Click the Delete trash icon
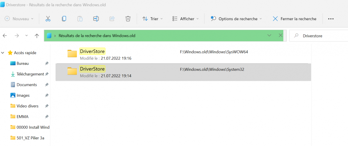 click(128, 19)
